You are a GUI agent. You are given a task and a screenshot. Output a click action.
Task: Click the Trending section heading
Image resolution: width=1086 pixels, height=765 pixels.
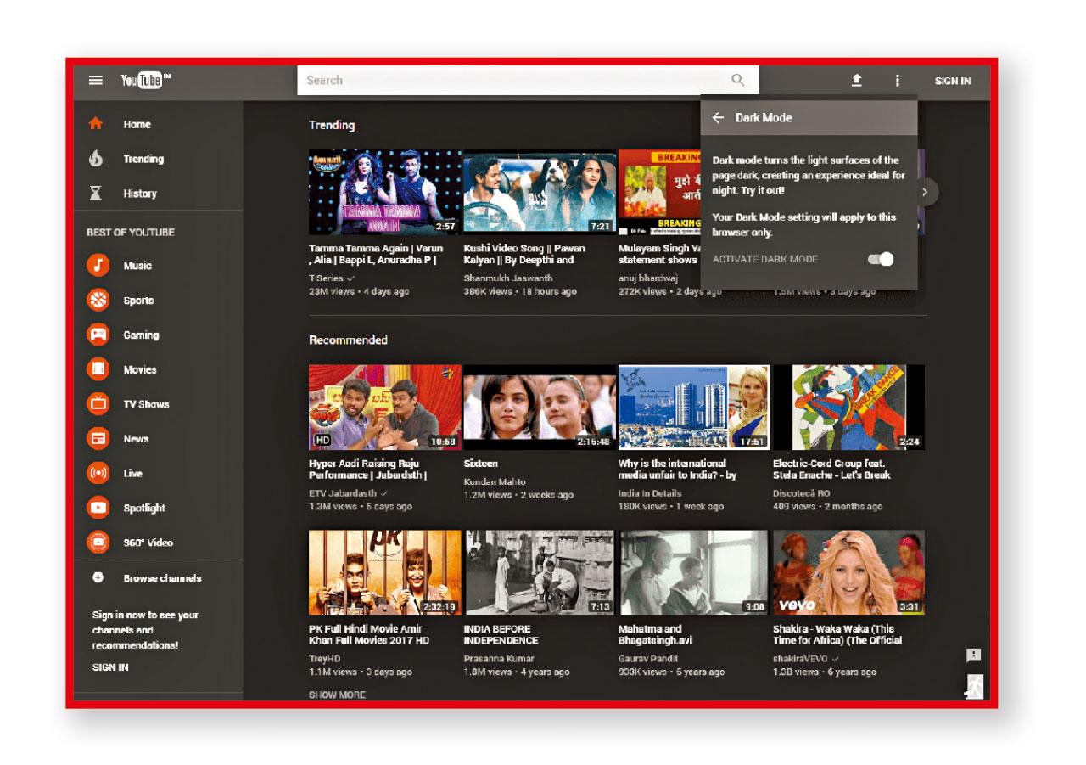pos(332,125)
